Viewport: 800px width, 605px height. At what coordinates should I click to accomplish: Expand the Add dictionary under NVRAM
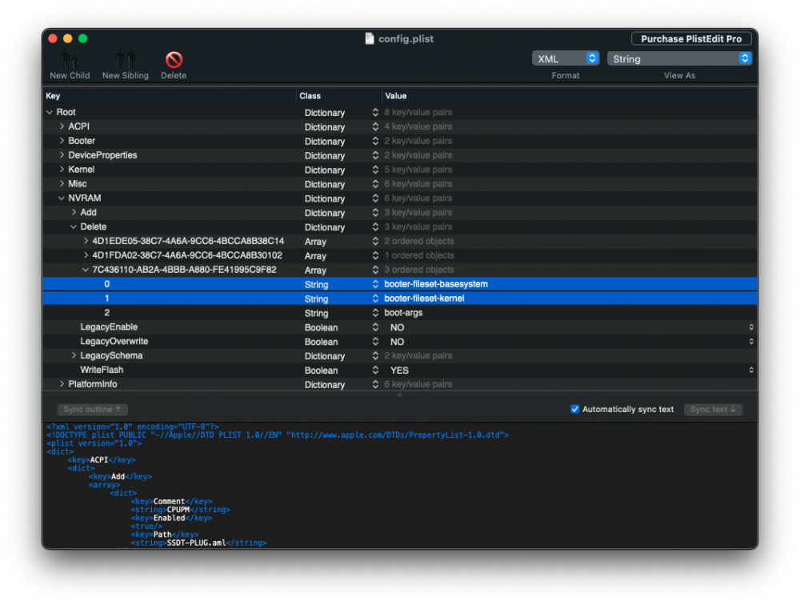pyautogui.click(x=74, y=212)
